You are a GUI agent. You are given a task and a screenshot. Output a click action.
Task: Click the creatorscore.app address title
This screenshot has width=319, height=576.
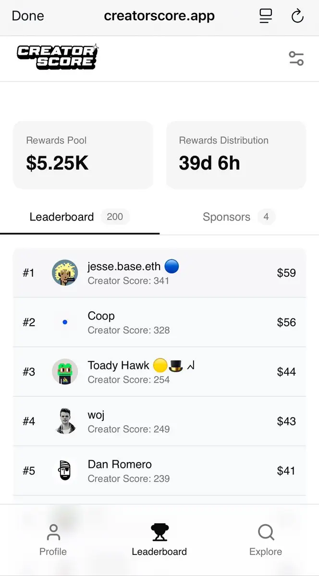point(159,16)
